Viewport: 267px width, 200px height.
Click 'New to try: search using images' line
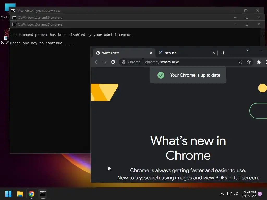[x=188, y=178]
